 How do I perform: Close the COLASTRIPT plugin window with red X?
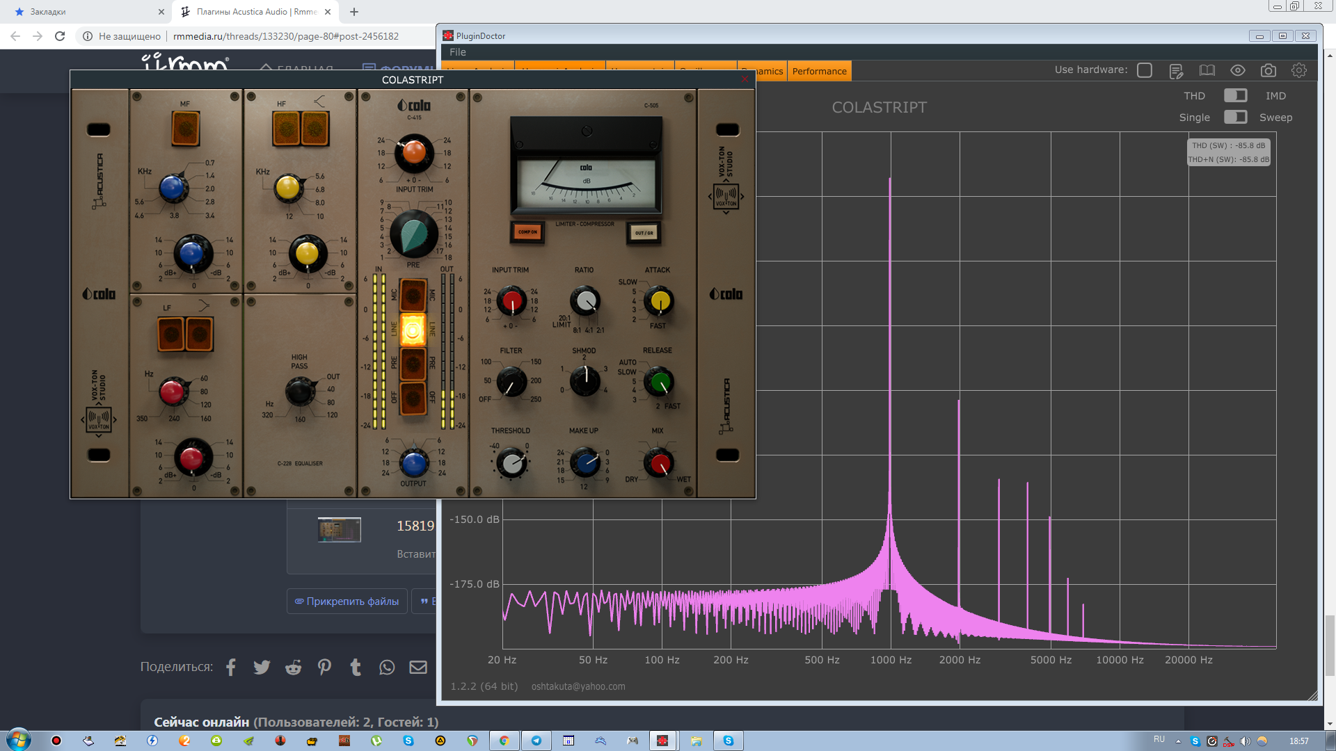[745, 79]
